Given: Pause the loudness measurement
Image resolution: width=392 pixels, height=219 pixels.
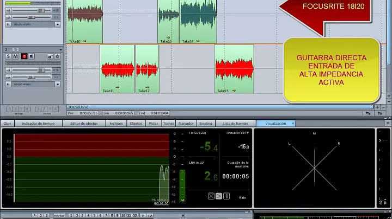Looking at the screenshot, I should point(226,196).
